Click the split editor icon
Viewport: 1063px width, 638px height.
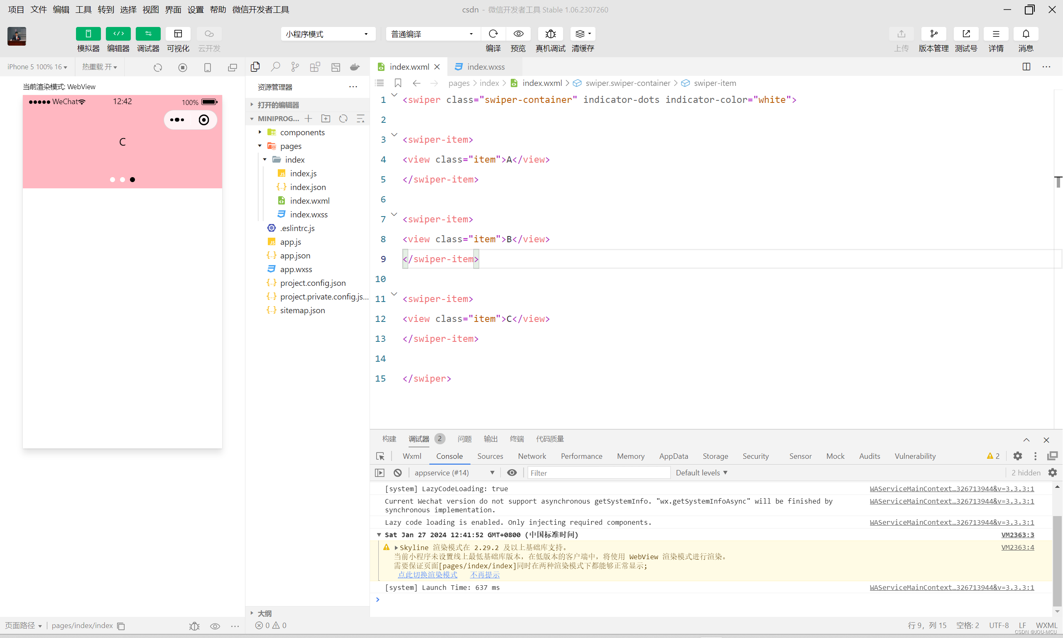click(1026, 67)
